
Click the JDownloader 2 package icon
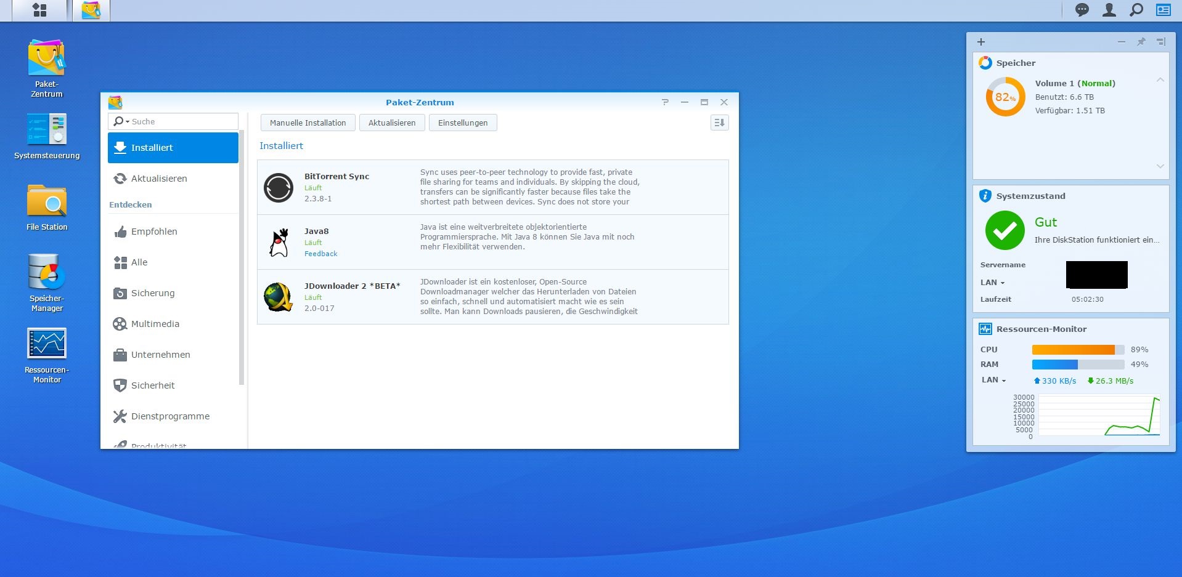click(x=279, y=297)
